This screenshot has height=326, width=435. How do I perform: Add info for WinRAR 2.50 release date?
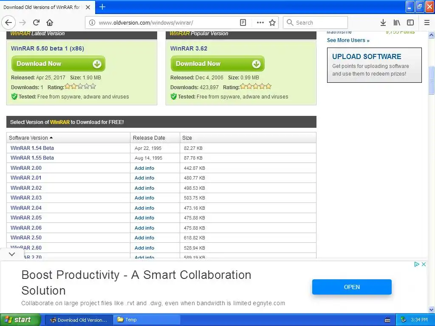[144, 238]
